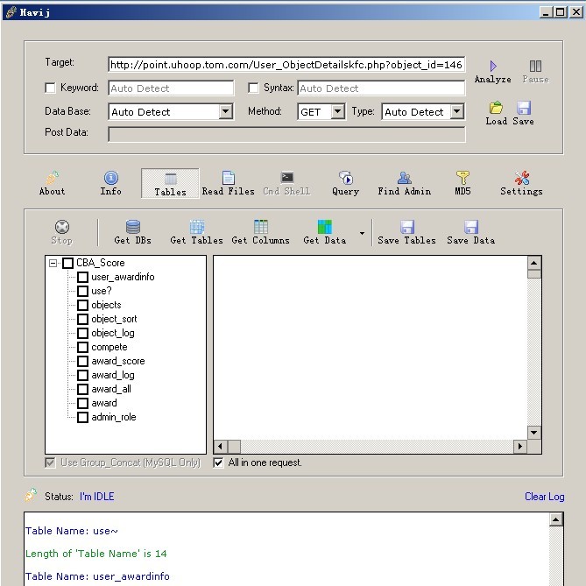The width and height of the screenshot is (586, 586).
Task: Click the Pause icon
Action: click(x=535, y=67)
